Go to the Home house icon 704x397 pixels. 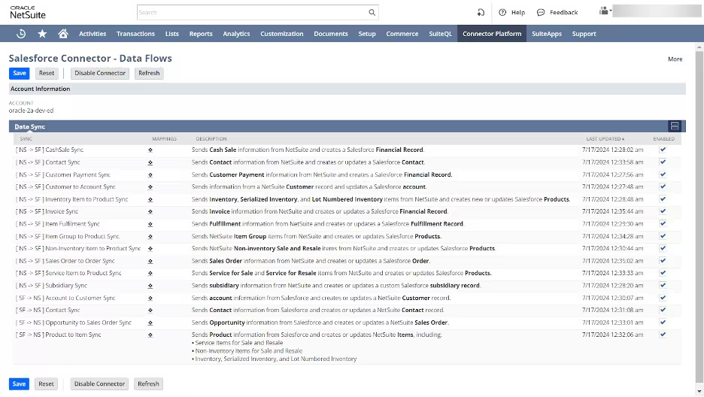(63, 34)
